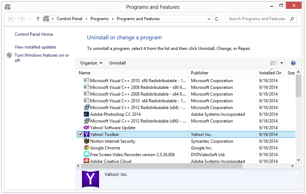Click horizontal scrollbar left arrow
The height and width of the screenshot is (194, 306).
click(78, 166)
